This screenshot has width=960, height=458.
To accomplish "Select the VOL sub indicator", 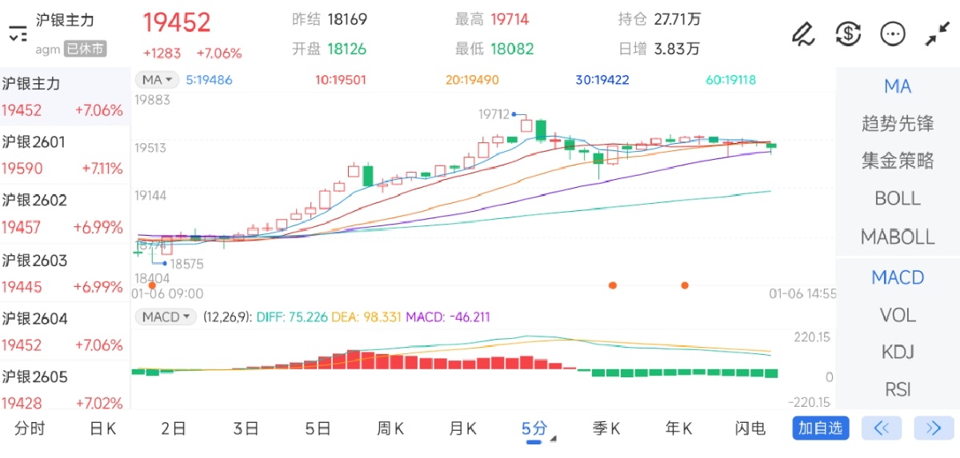I will point(898,315).
